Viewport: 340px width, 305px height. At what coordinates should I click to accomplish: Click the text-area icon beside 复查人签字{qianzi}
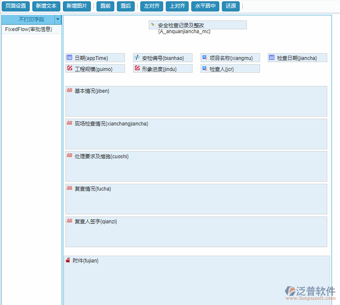69,221
